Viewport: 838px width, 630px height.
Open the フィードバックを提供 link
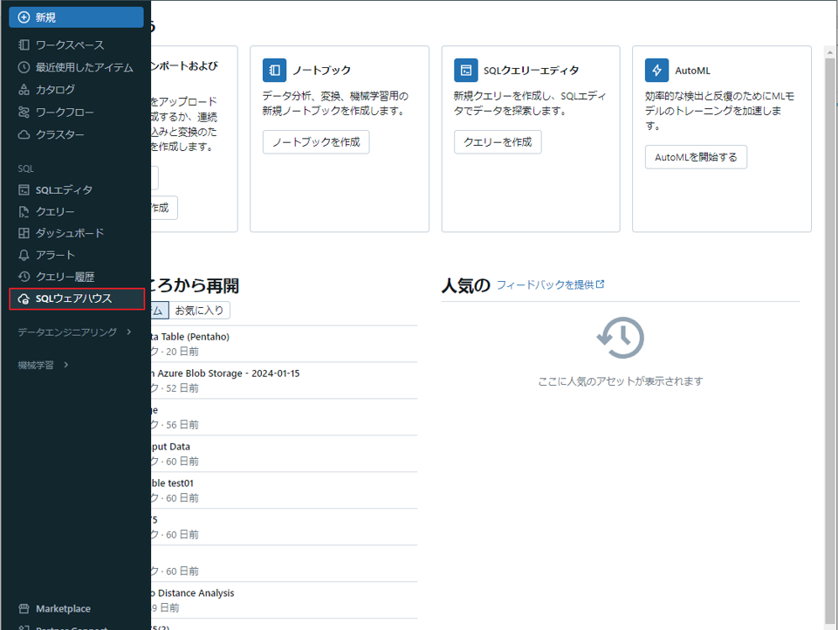[x=550, y=285]
